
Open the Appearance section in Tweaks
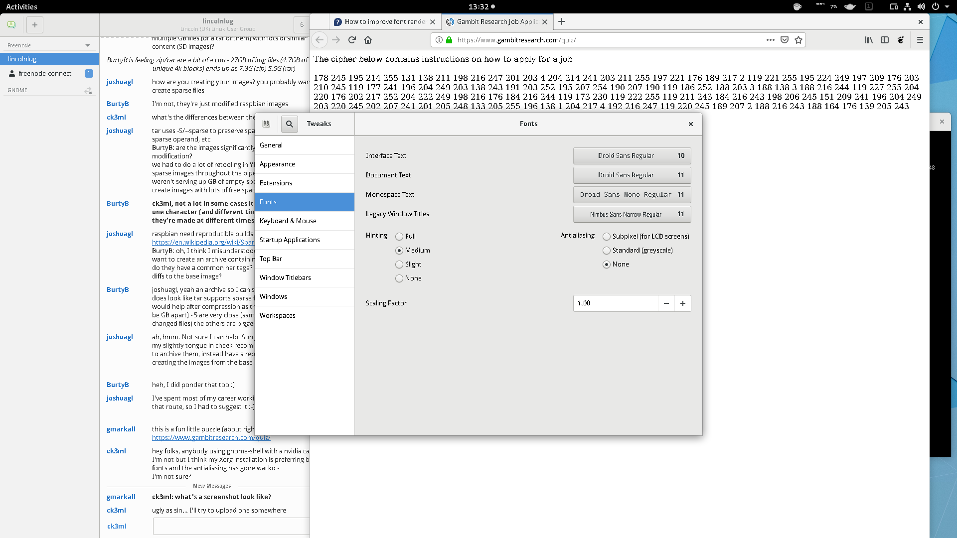305,164
